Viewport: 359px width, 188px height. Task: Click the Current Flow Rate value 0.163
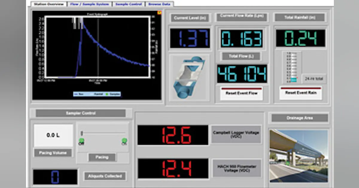coord(242,38)
